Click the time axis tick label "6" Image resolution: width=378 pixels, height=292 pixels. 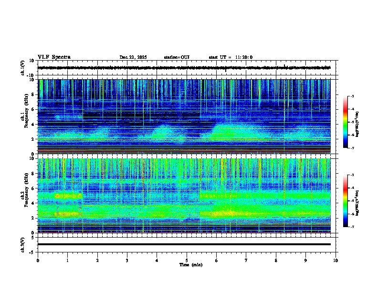click(217, 261)
